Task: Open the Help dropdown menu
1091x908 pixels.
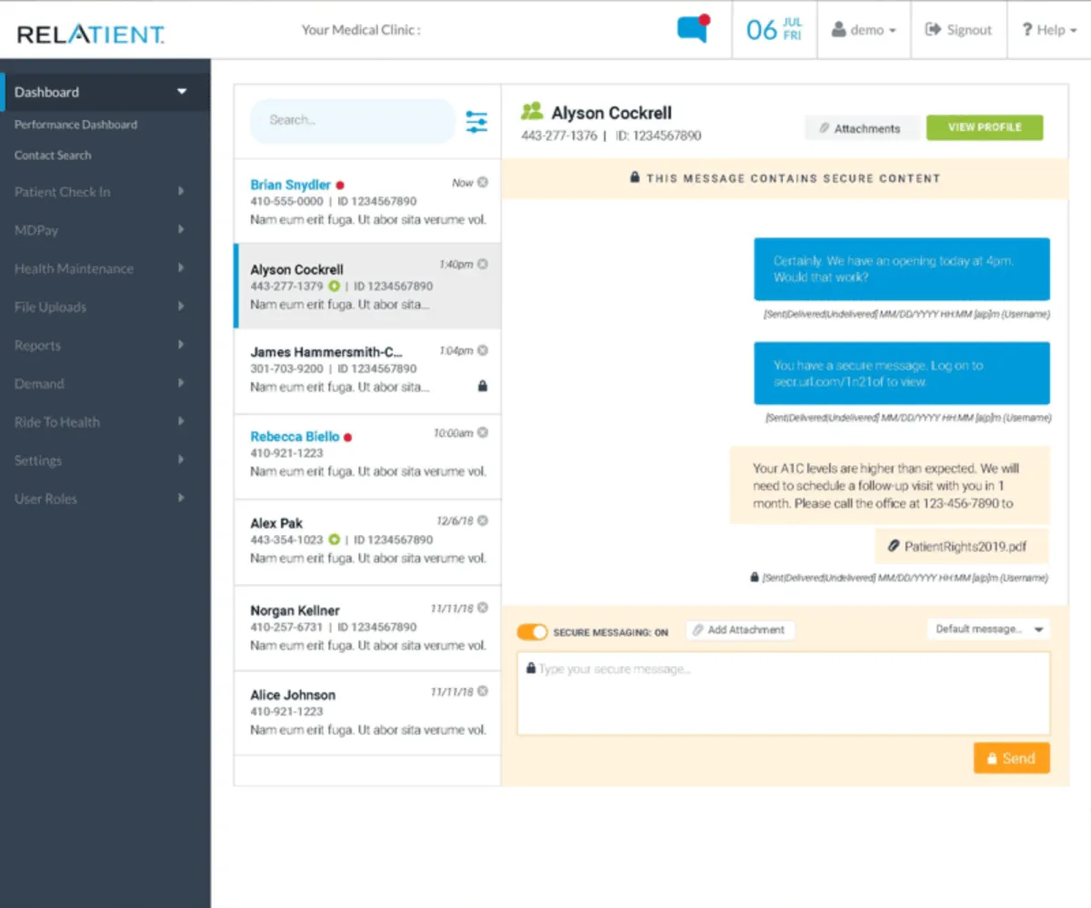Action: (x=1049, y=30)
